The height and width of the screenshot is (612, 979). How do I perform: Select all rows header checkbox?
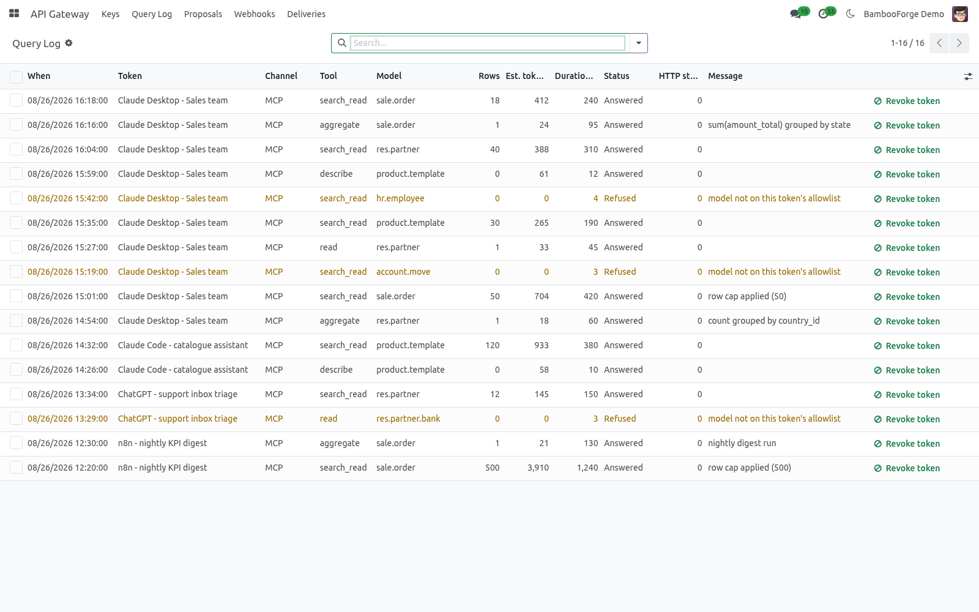pos(17,76)
